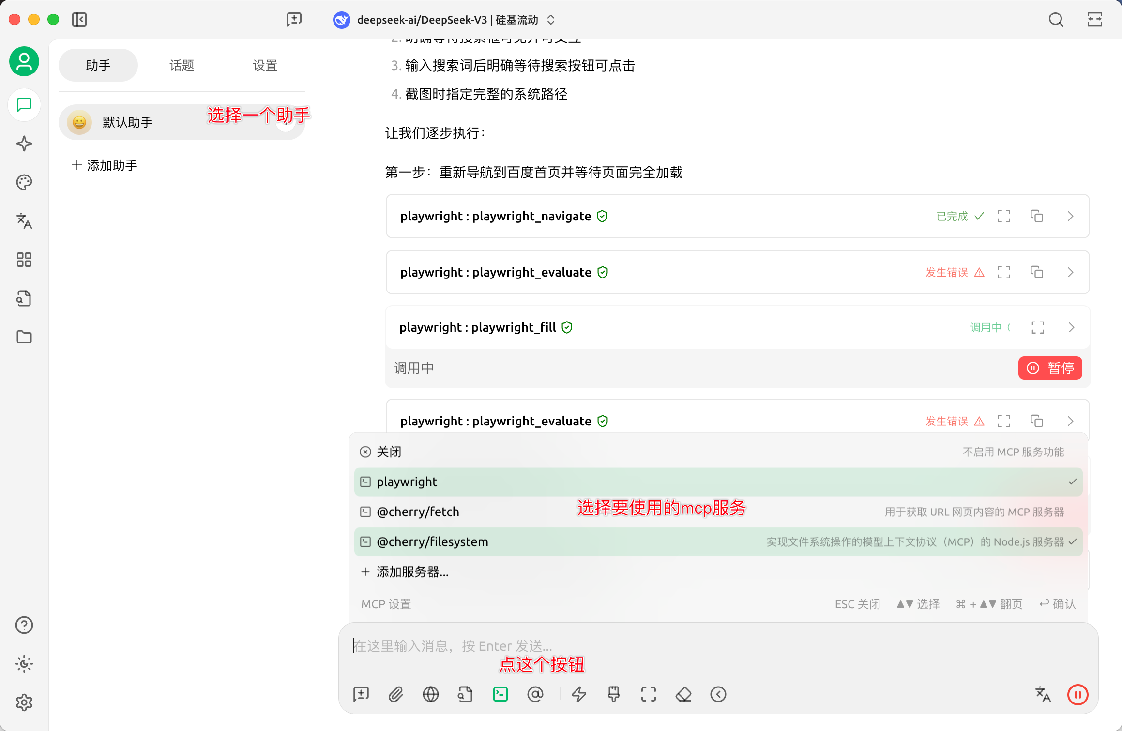The image size is (1122, 731).
Task: Open the settings gear in the sidebar
Action: point(24,702)
